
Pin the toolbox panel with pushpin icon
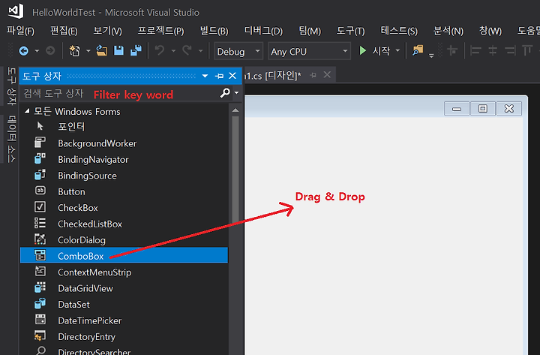219,76
